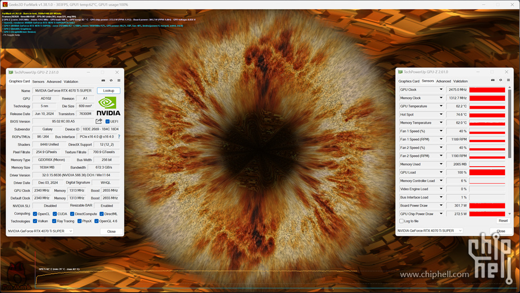This screenshot has height=293, width=520.
Task: Click the GPU Clock red sensor graph
Action: 487,90
